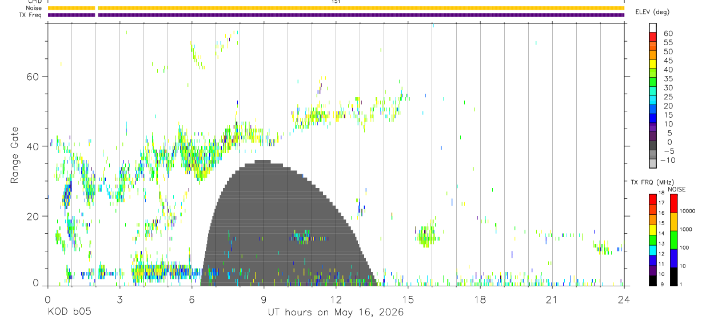Click x-axis tick label '18'
Viewport: 702px width, 324px height.
pos(480,299)
